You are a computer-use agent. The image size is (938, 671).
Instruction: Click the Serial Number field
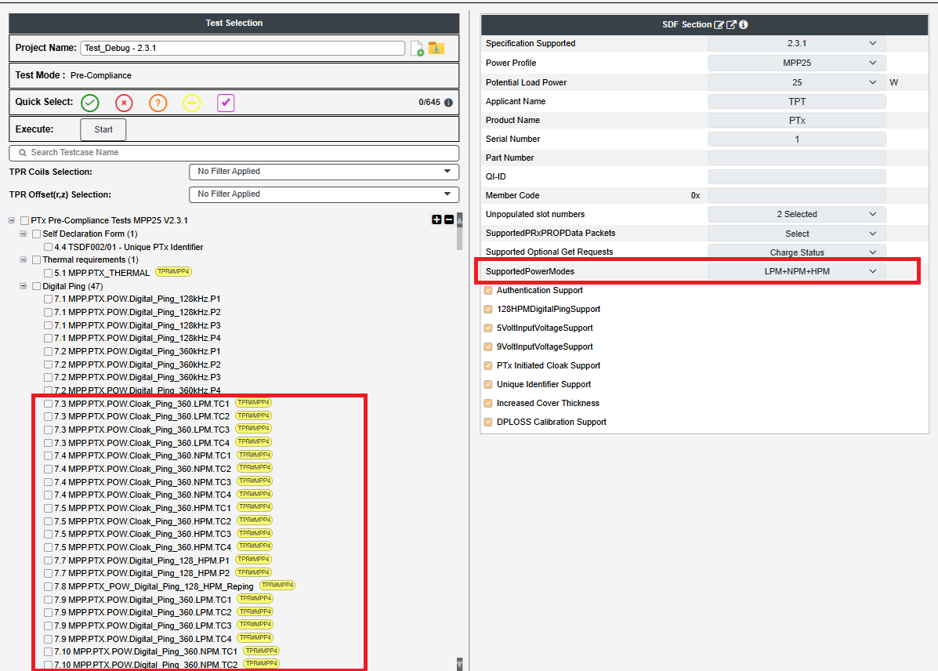point(796,140)
